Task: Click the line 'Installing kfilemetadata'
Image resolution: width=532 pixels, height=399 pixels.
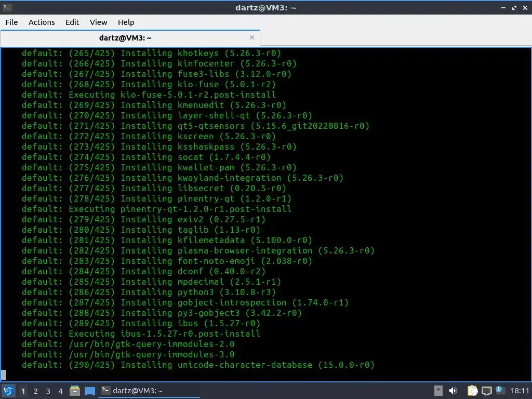Action: 167,240
